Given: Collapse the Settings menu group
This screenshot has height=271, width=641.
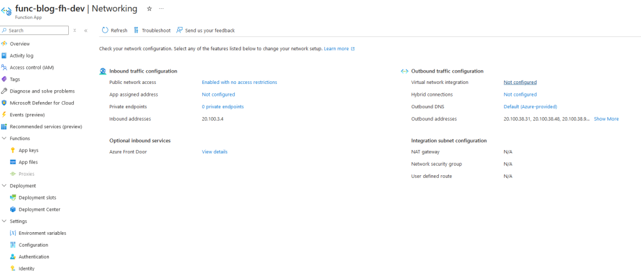Looking at the screenshot, I should point(4,221).
